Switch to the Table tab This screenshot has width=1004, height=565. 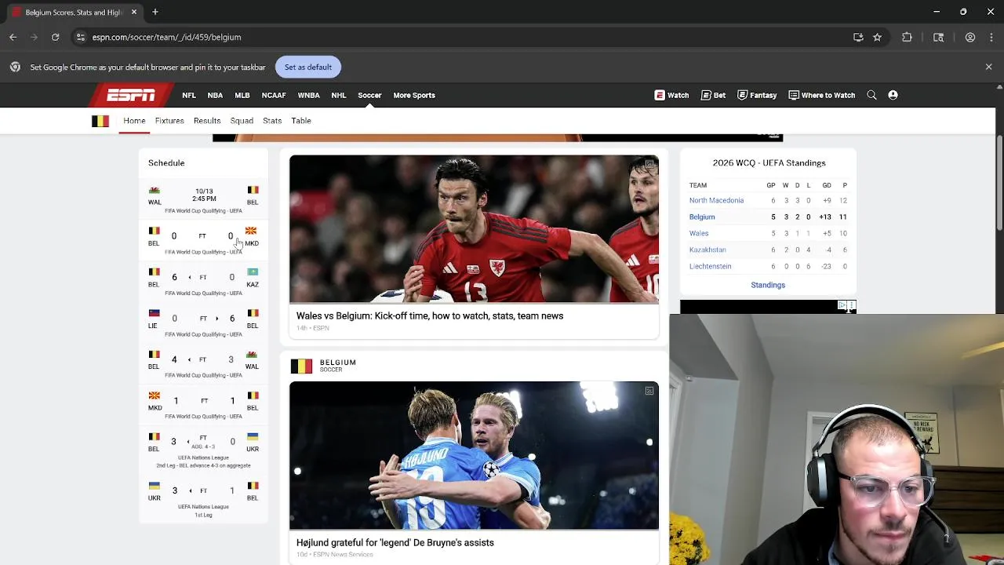tap(301, 121)
